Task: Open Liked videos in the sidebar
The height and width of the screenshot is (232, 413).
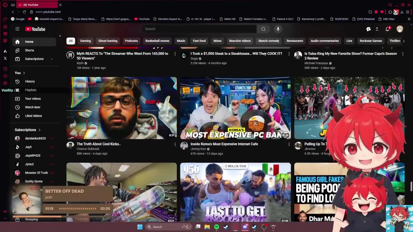Action: pyautogui.click(x=34, y=116)
